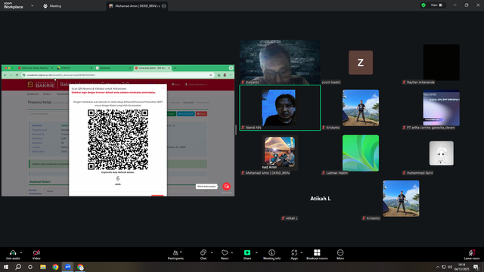Expand the audio options arrow
The height and width of the screenshot is (272, 484).
tap(21, 252)
